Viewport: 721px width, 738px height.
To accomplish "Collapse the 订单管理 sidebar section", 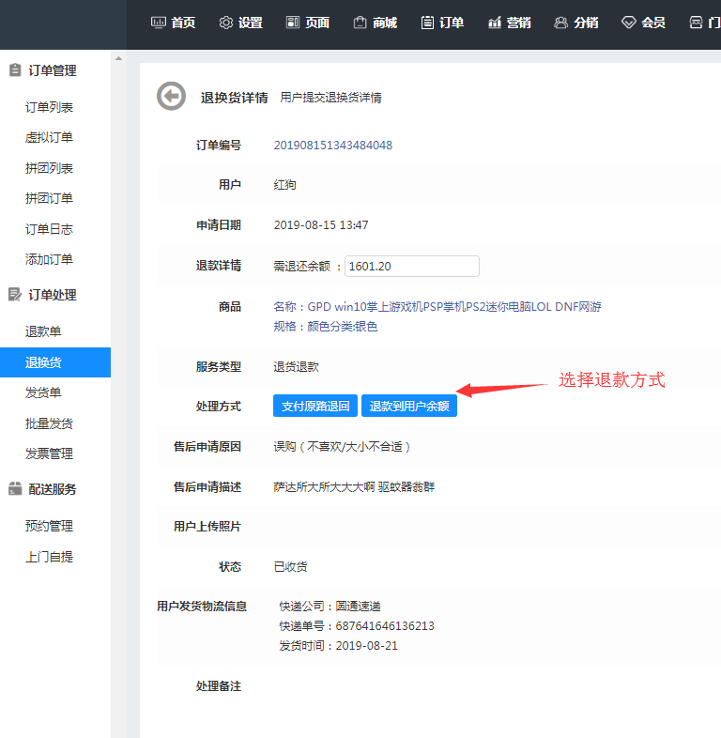I will pyautogui.click(x=52, y=70).
